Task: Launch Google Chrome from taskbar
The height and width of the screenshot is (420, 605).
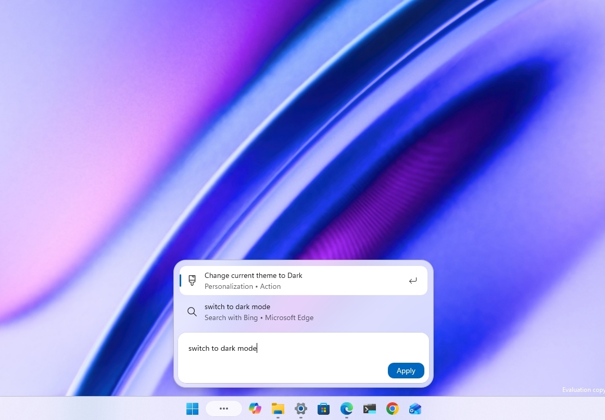Action: click(x=393, y=409)
